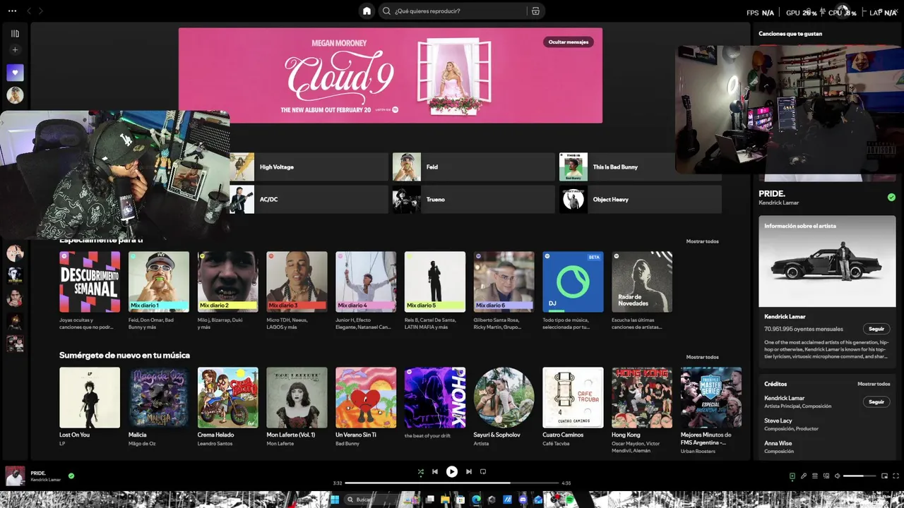Show all in Sumérgete de nuevo en tu música
The image size is (904, 508).
point(703,357)
